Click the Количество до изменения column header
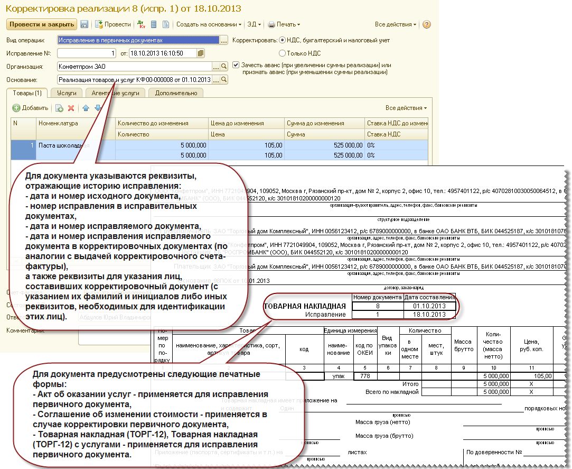572x469 pixels. (162, 123)
